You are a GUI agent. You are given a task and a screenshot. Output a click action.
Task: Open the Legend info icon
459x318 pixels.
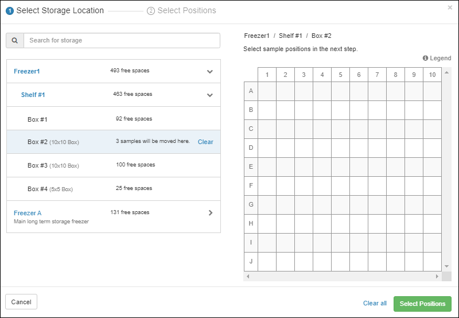click(426, 58)
